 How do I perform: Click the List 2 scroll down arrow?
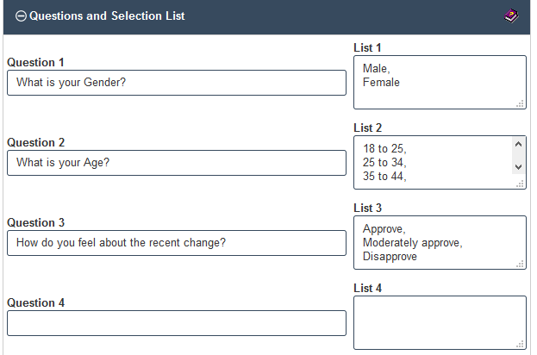[x=519, y=167]
